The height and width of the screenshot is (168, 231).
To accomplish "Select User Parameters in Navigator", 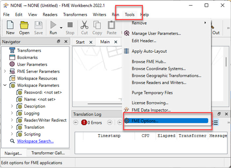I will click(32, 64).
